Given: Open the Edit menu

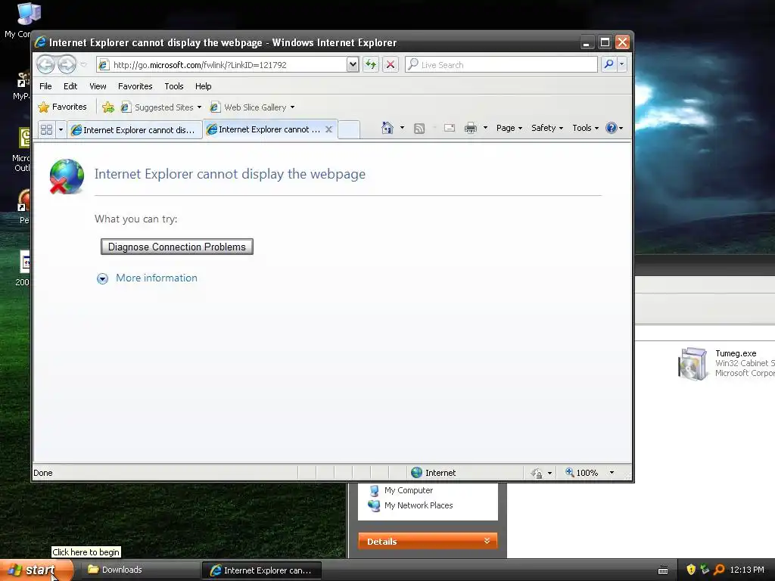Looking at the screenshot, I should click(70, 86).
